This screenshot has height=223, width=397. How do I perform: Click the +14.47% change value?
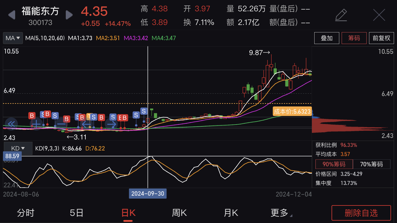(118, 23)
